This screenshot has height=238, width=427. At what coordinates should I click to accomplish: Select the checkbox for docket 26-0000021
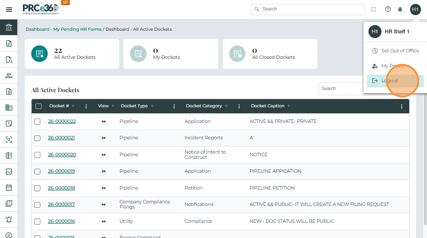tap(37, 138)
